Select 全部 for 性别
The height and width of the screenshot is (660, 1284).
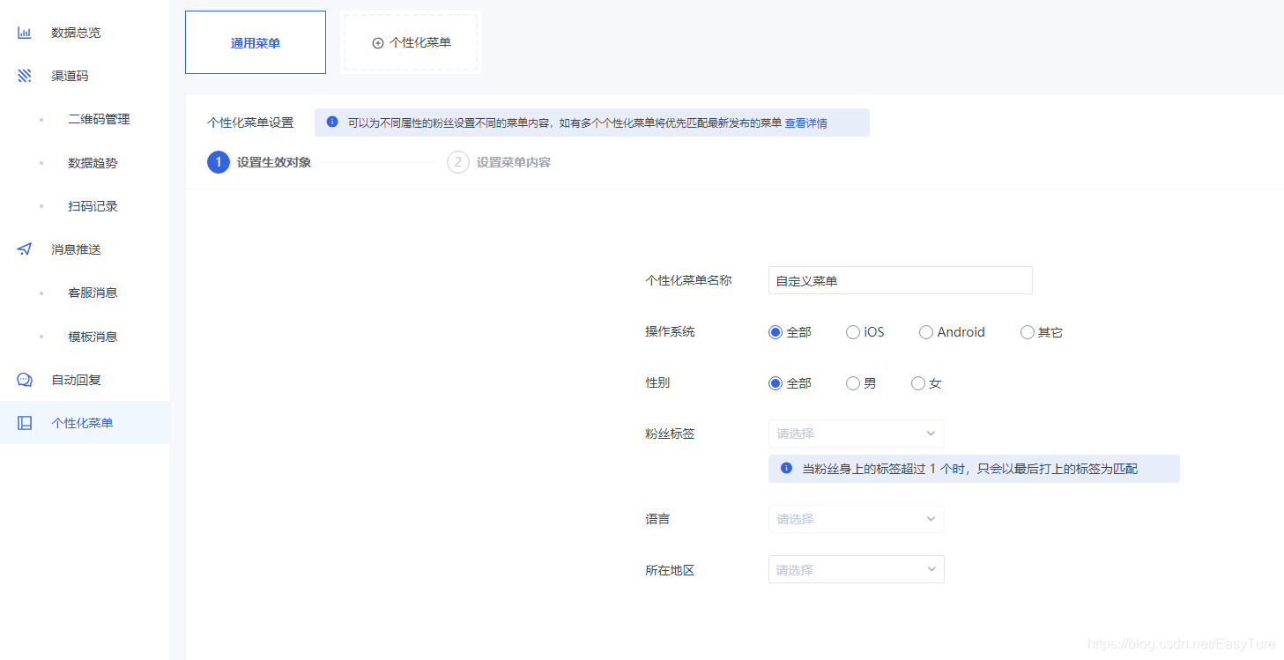tap(776, 383)
